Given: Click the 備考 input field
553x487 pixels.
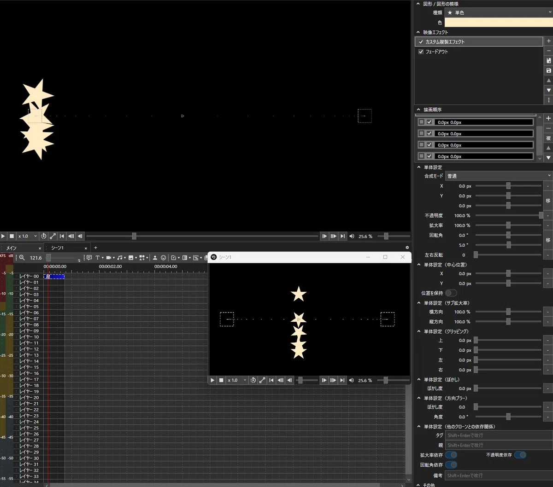Looking at the screenshot, I should pos(499,475).
